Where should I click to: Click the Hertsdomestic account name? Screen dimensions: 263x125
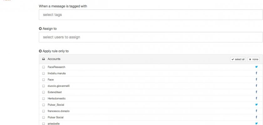point(57,98)
